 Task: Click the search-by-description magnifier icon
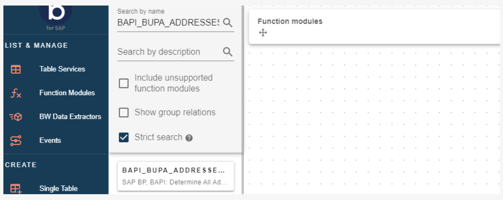tap(228, 52)
